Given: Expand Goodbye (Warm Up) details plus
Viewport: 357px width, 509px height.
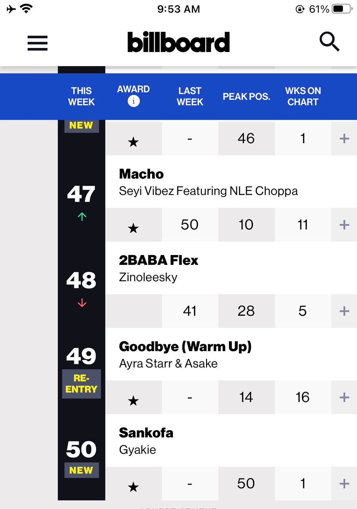Looking at the screenshot, I should point(344,397).
